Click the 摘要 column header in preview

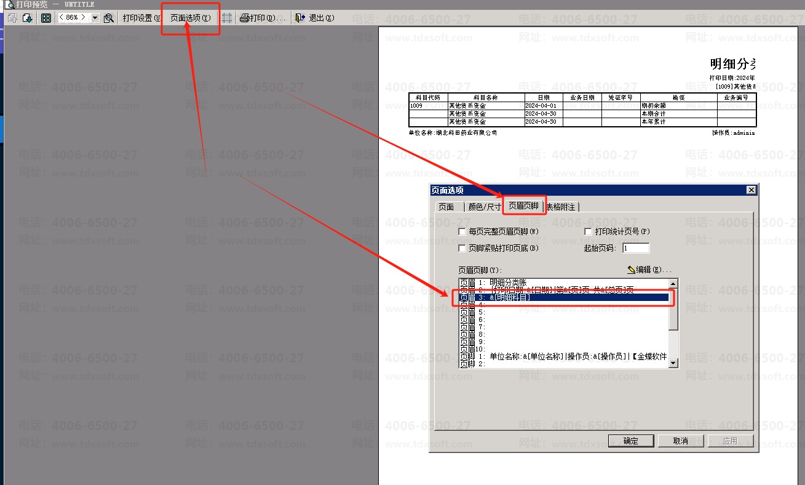[x=679, y=97]
